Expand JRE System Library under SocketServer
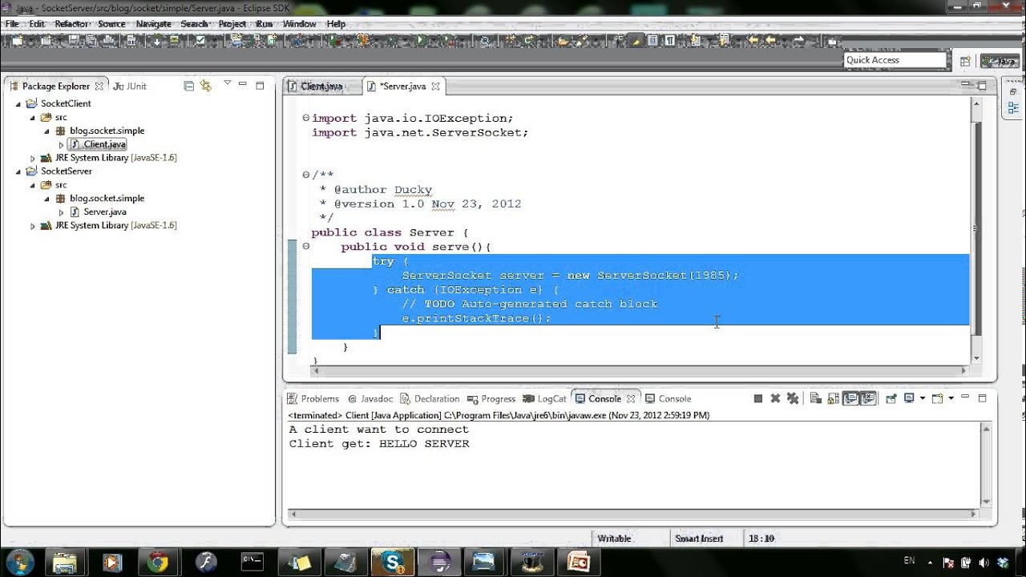 [x=33, y=226]
